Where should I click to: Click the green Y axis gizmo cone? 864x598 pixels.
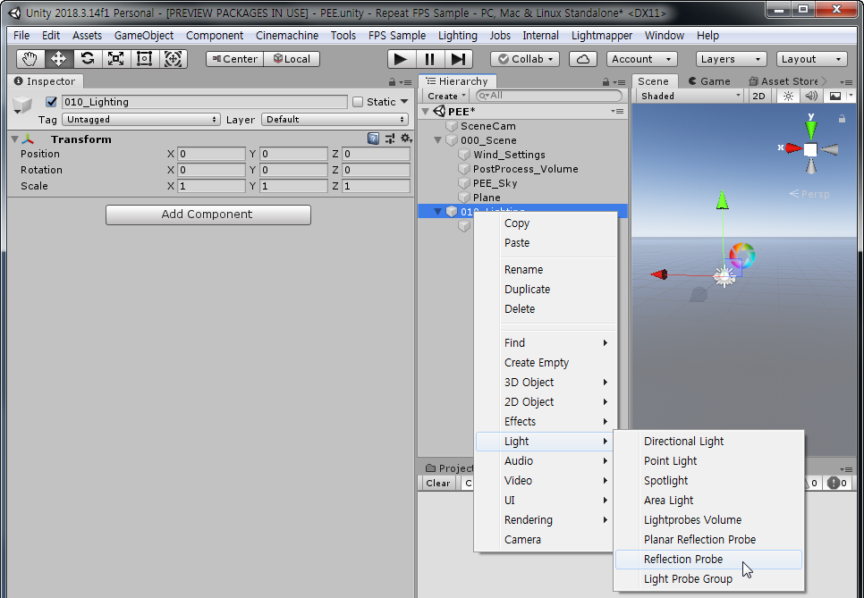810,130
